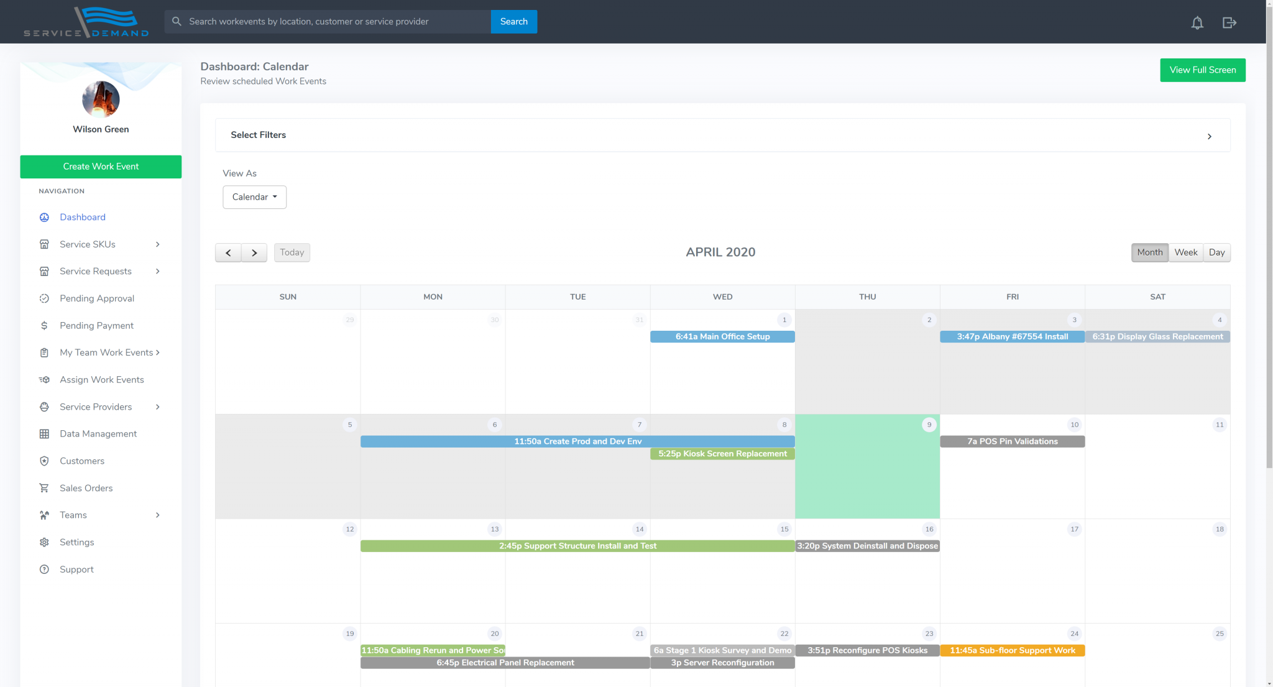Open the Calendar View As dropdown
This screenshot has width=1273, height=687.
pos(254,197)
